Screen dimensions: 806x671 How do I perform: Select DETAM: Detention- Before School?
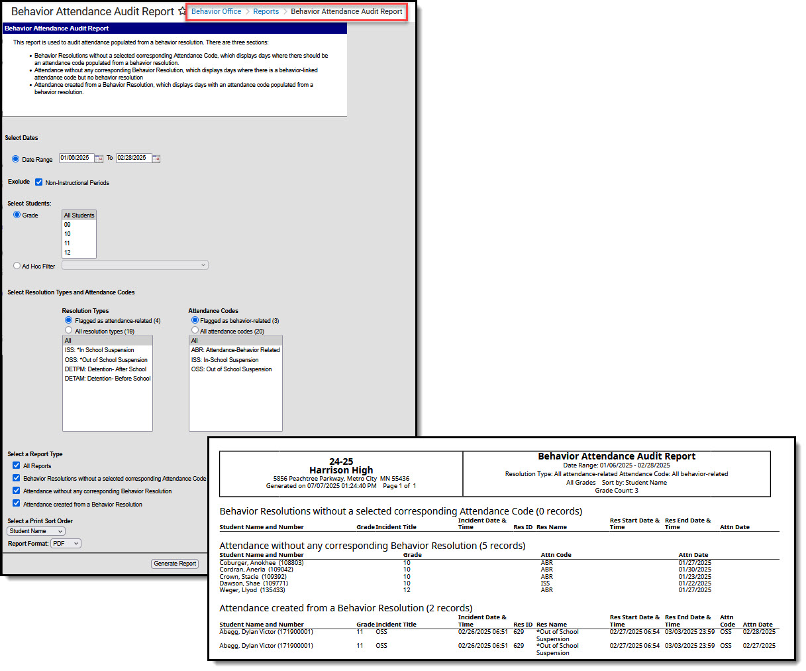coord(107,379)
